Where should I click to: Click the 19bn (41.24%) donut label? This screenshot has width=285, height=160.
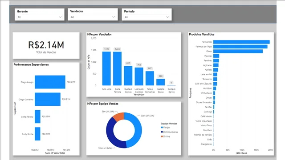[105, 148]
